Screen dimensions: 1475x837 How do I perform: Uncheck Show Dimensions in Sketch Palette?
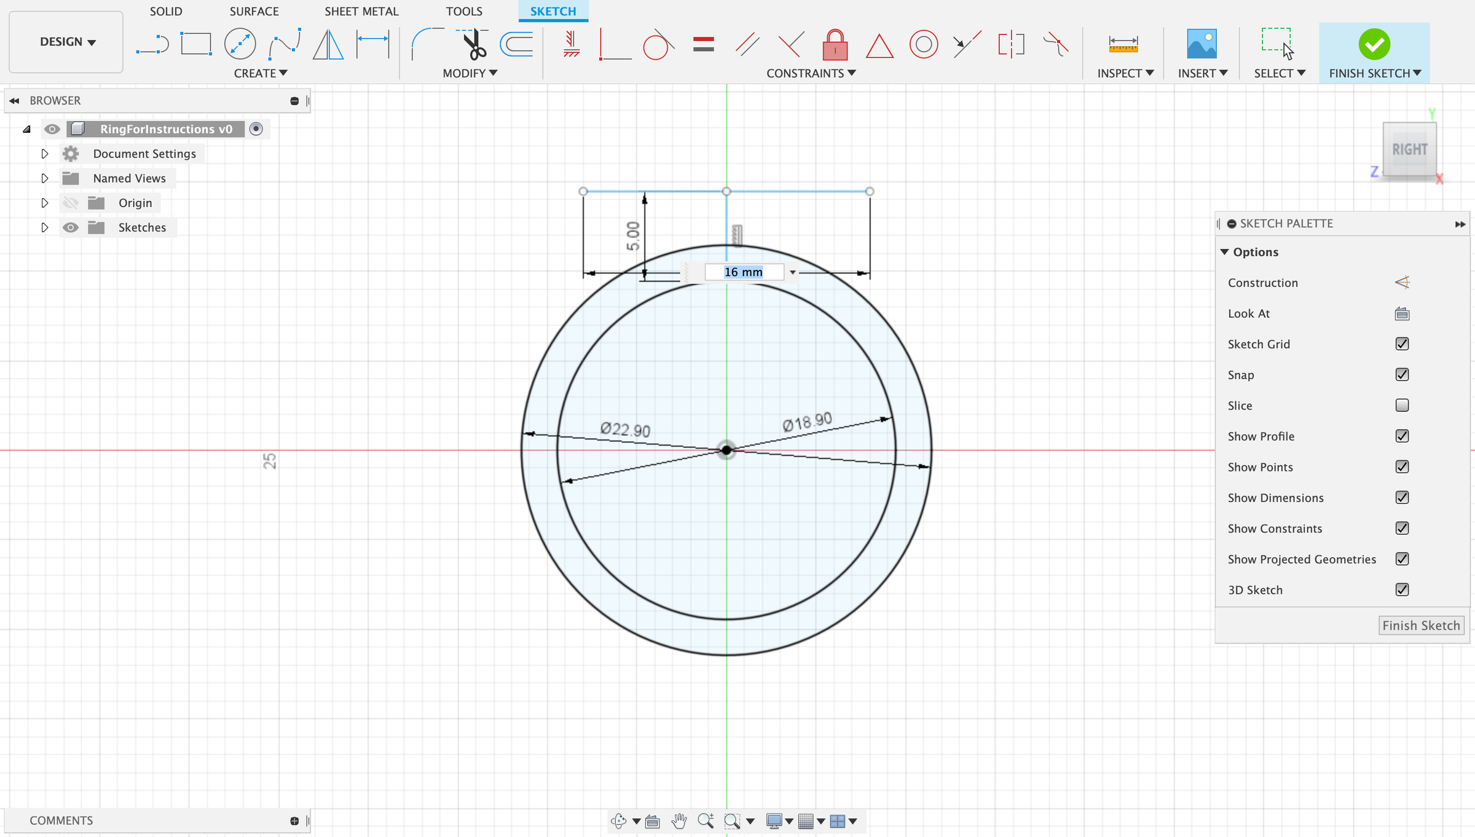tap(1402, 497)
